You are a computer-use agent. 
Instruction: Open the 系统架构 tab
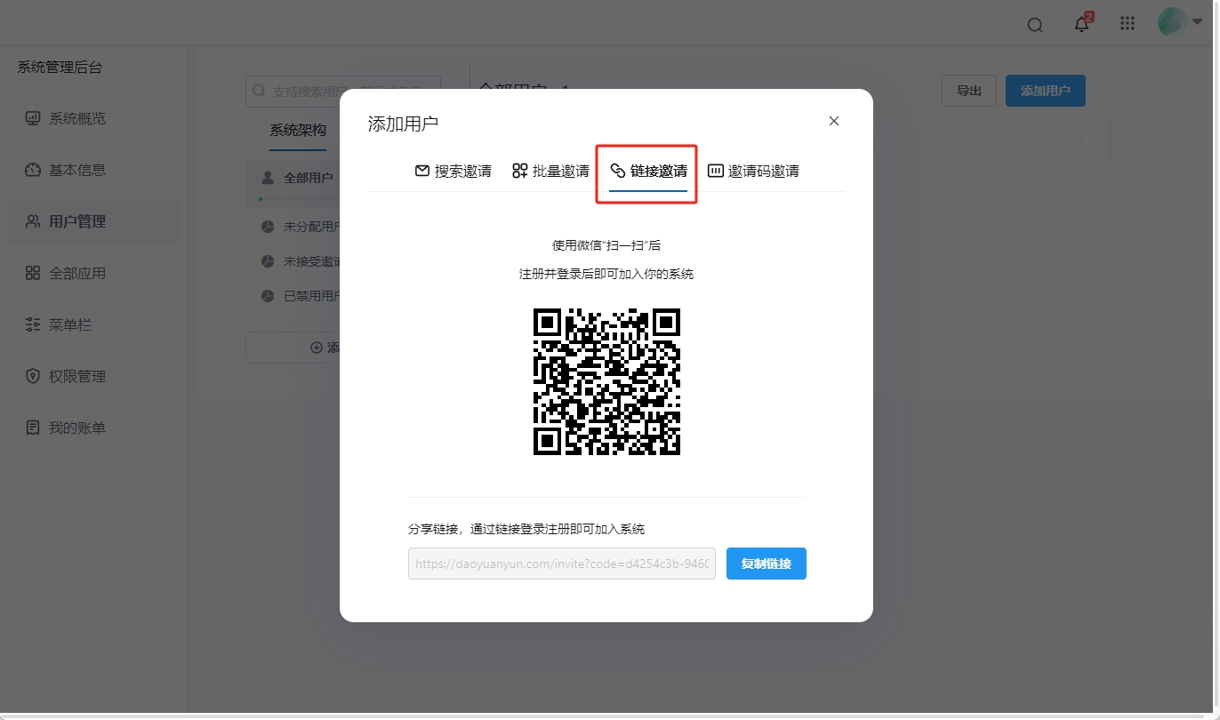coord(299,129)
